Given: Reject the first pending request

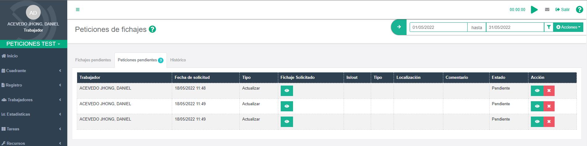Looking at the screenshot, I should click(x=549, y=91).
